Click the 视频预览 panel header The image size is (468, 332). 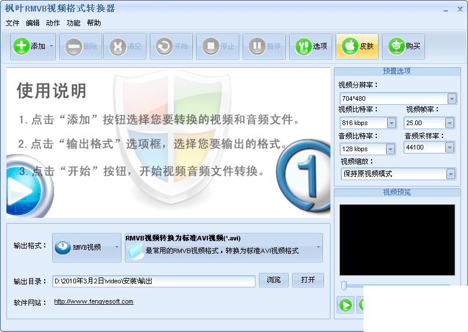tap(397, 192)
